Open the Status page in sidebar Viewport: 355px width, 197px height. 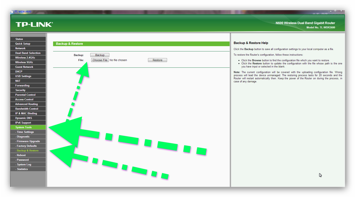tap(19, 39)
